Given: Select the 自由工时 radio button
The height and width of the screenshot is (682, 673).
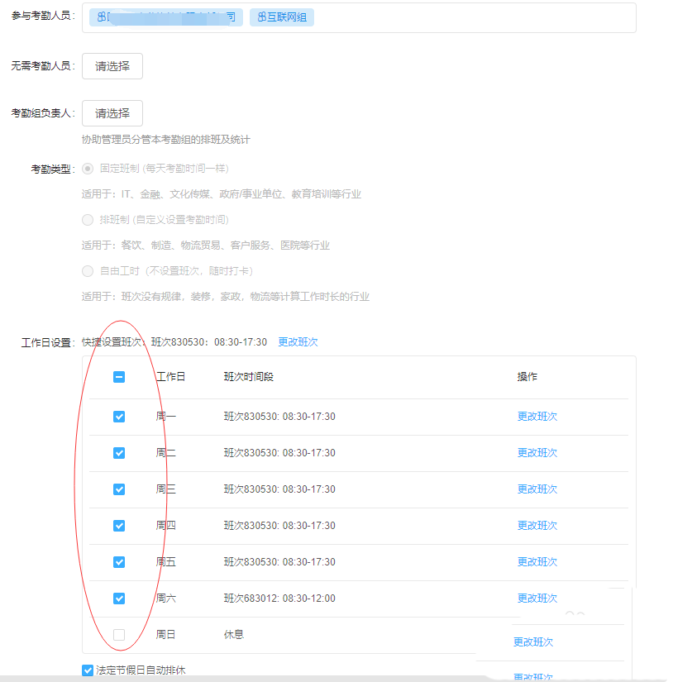Looking at the screenshot, I should click(x=88, y=270).
